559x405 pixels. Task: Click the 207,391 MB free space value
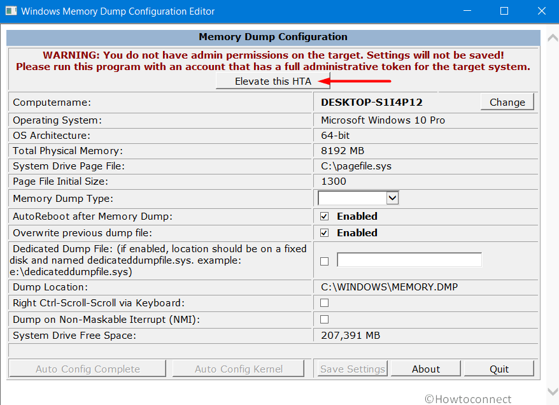[350, 336]
